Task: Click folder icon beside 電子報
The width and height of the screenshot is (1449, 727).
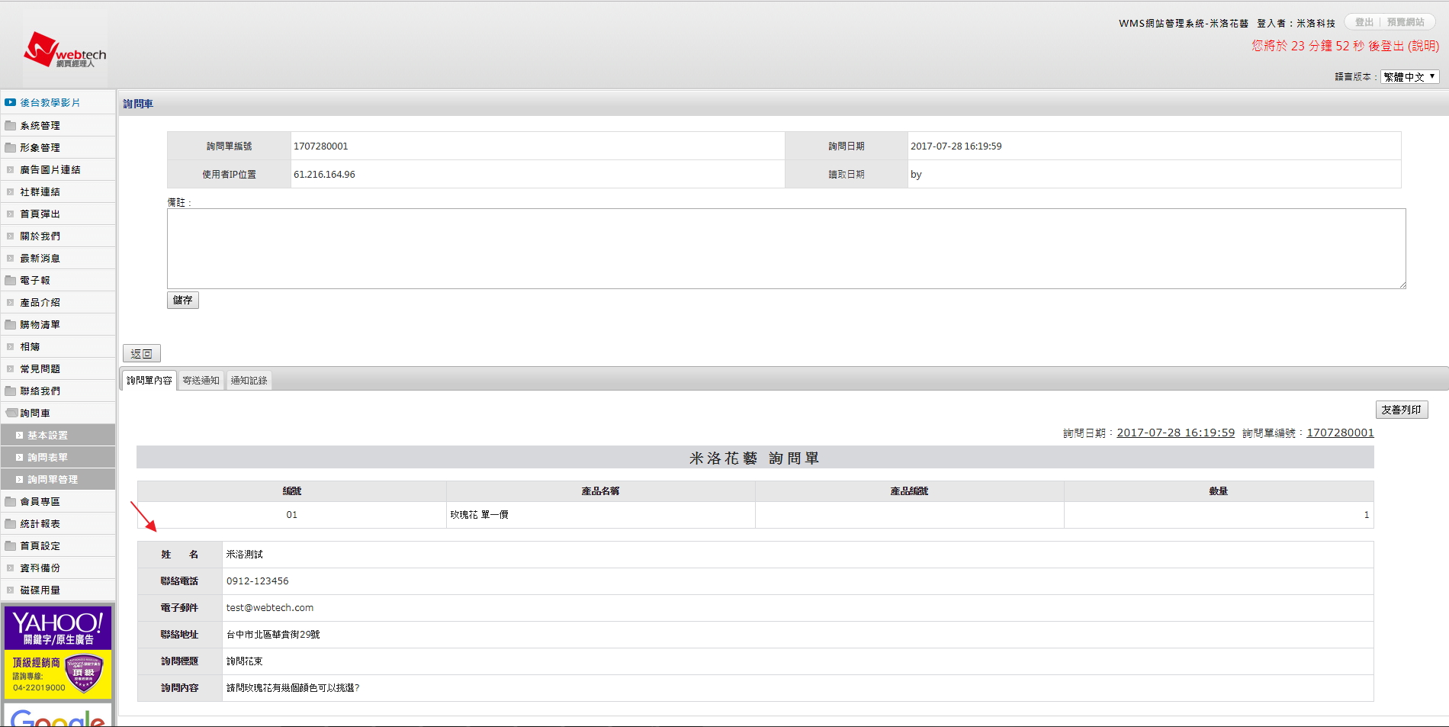Action: pyautogui.click(x=11, y=281)
